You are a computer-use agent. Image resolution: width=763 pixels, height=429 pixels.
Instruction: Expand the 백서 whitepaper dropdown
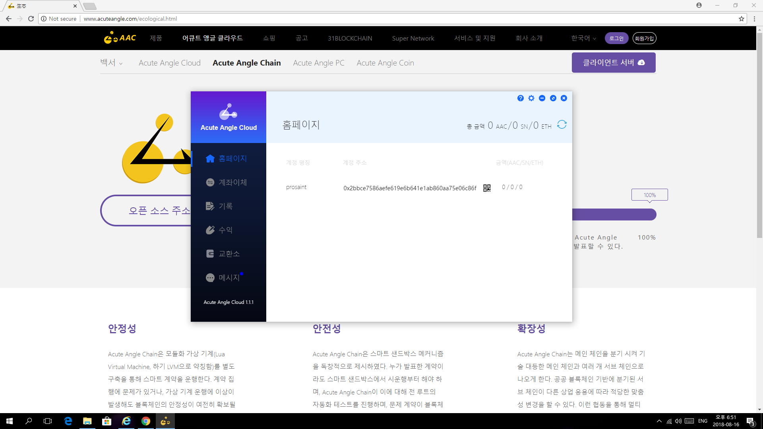[111, 63]
